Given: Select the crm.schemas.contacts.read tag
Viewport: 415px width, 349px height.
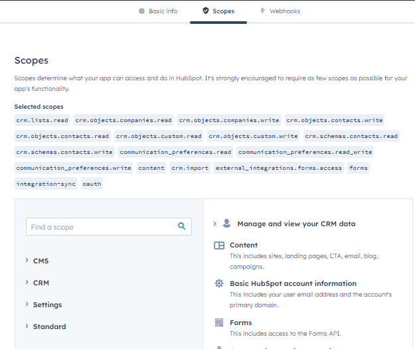Looking at the screenshot, I should pos(351,136).
